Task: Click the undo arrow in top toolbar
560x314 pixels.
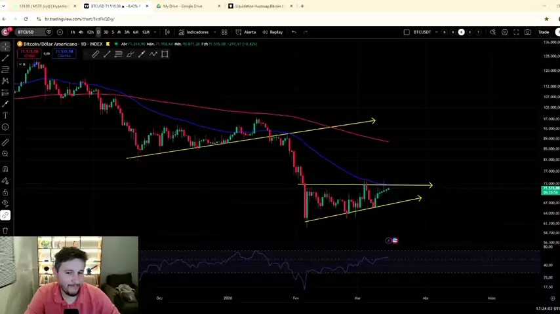Action: click(x=294, y=32)
